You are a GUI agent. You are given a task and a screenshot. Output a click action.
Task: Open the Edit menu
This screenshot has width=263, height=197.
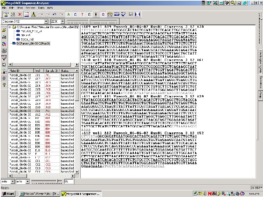pos(12,8)
